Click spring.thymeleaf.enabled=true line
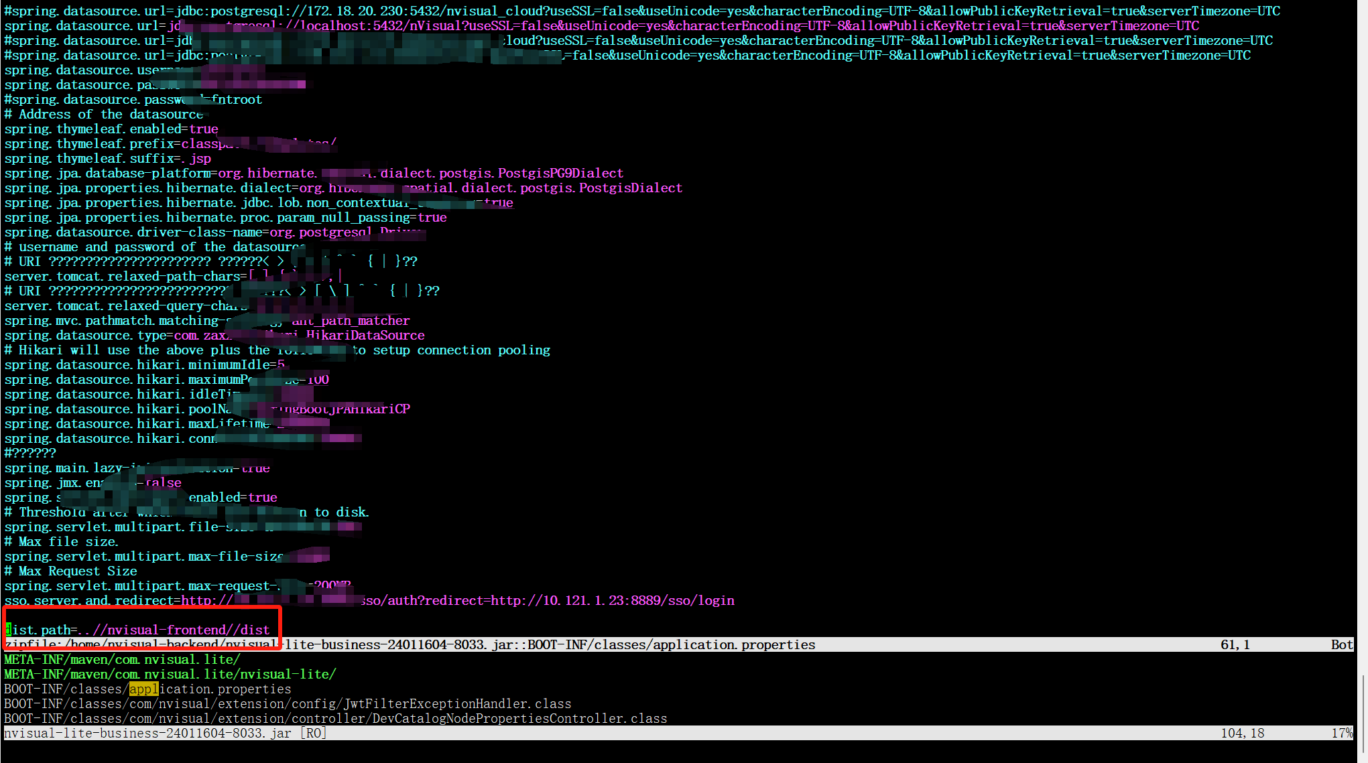The image size is (1368, 763). pos(111,129)
